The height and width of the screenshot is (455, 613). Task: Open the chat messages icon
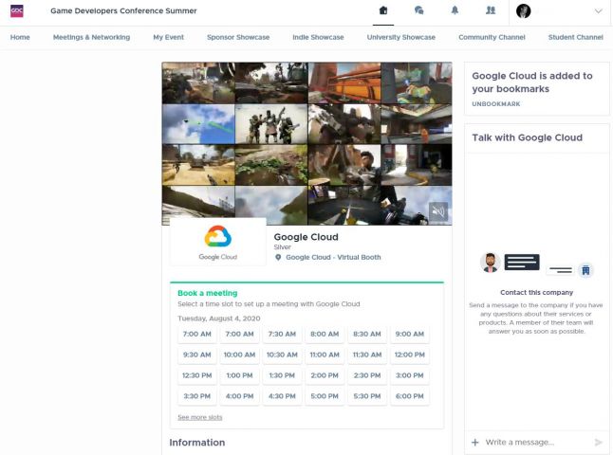click(418, 11)
